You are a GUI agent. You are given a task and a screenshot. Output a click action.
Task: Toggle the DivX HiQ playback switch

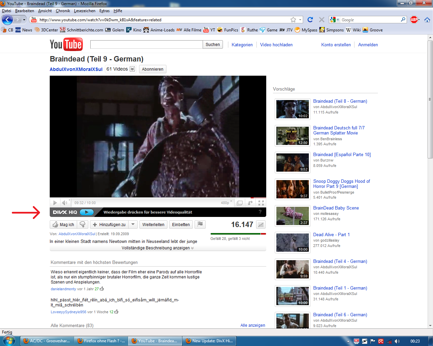[x=87, y=212]
